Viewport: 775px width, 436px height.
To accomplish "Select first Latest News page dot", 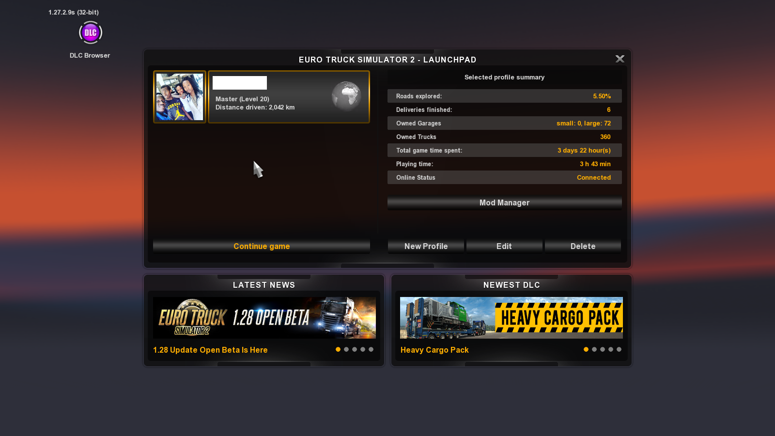I will pos(338,349).
